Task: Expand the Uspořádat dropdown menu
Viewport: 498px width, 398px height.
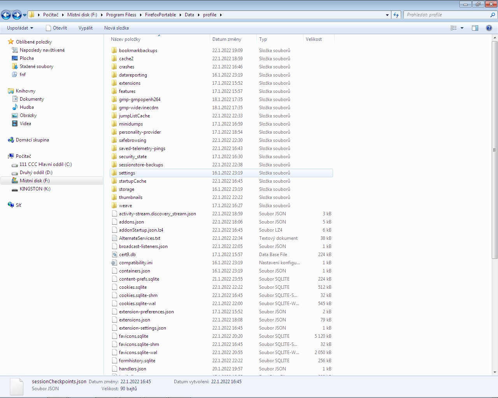Action: click(x=20, y=28)
